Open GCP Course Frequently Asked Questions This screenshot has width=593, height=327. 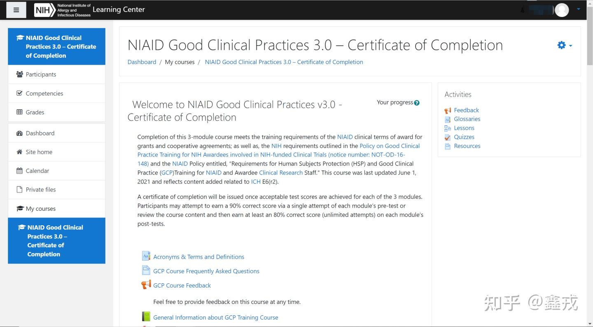pyautogui.click(x=206, y=271)
